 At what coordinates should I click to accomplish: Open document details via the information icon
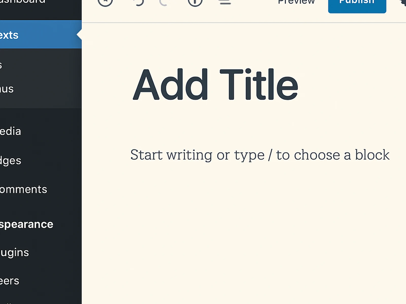click(x=195, y=3)
